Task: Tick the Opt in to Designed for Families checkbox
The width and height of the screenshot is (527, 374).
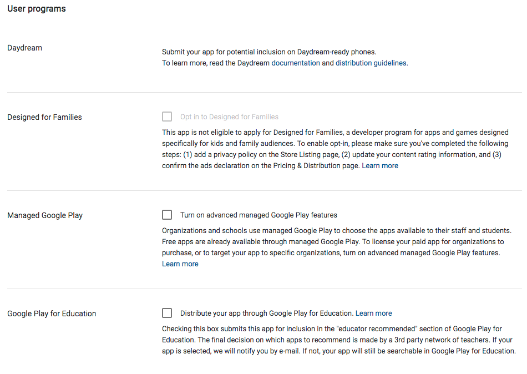Action: (167, 117)
